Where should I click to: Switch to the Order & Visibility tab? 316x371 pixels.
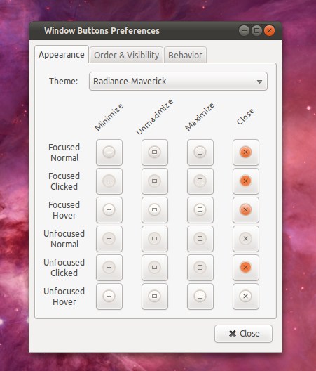(x=127, y=55)
